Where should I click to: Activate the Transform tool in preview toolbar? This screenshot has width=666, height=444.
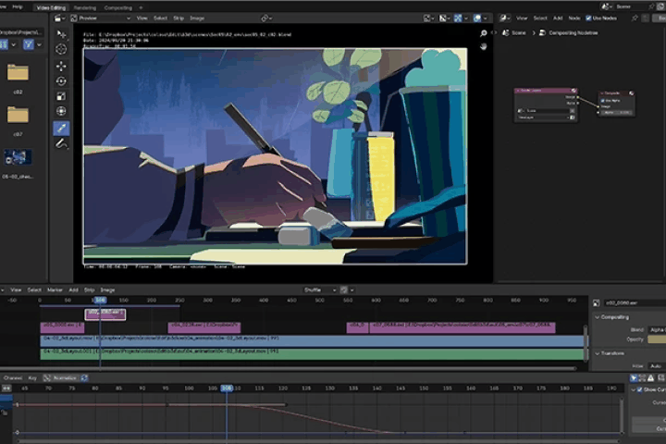(x=61, y=111)
